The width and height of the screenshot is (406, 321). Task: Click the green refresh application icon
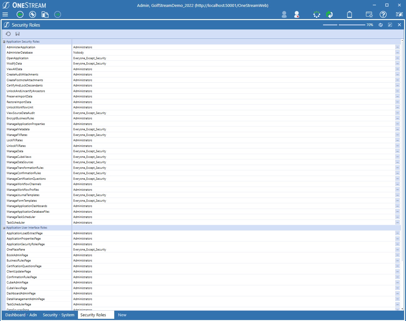(329, 14)
